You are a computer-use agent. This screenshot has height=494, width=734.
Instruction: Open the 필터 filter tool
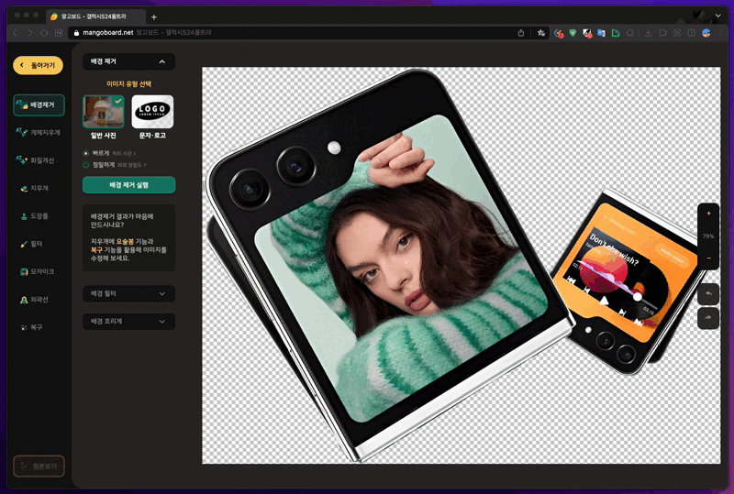(31, 244)
